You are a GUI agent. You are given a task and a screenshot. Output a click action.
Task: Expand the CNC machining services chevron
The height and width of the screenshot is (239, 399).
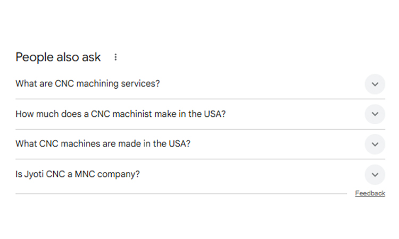click(375, 84)
